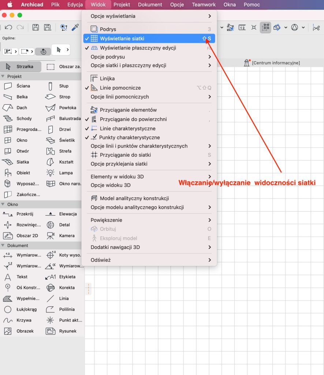This screenshot has height=375, width=324.
Task: Open Opcje podrysu submenu
Action: click(x=149, y=57)
